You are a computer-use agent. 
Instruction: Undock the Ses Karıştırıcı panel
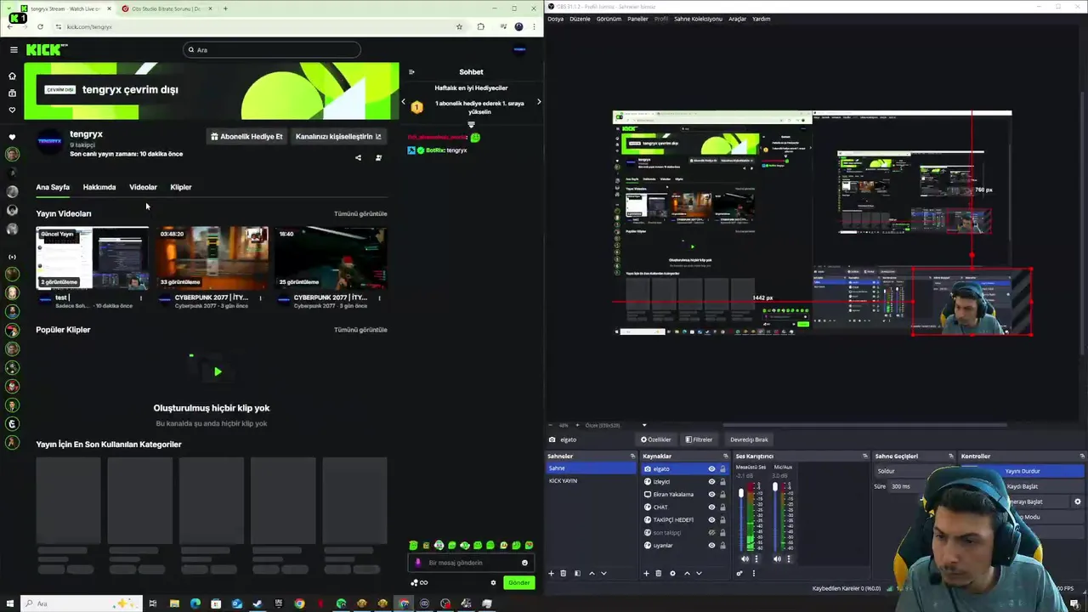coord(865,456)
